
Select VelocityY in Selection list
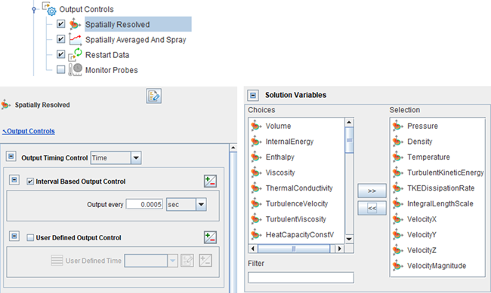click(422, 234)
